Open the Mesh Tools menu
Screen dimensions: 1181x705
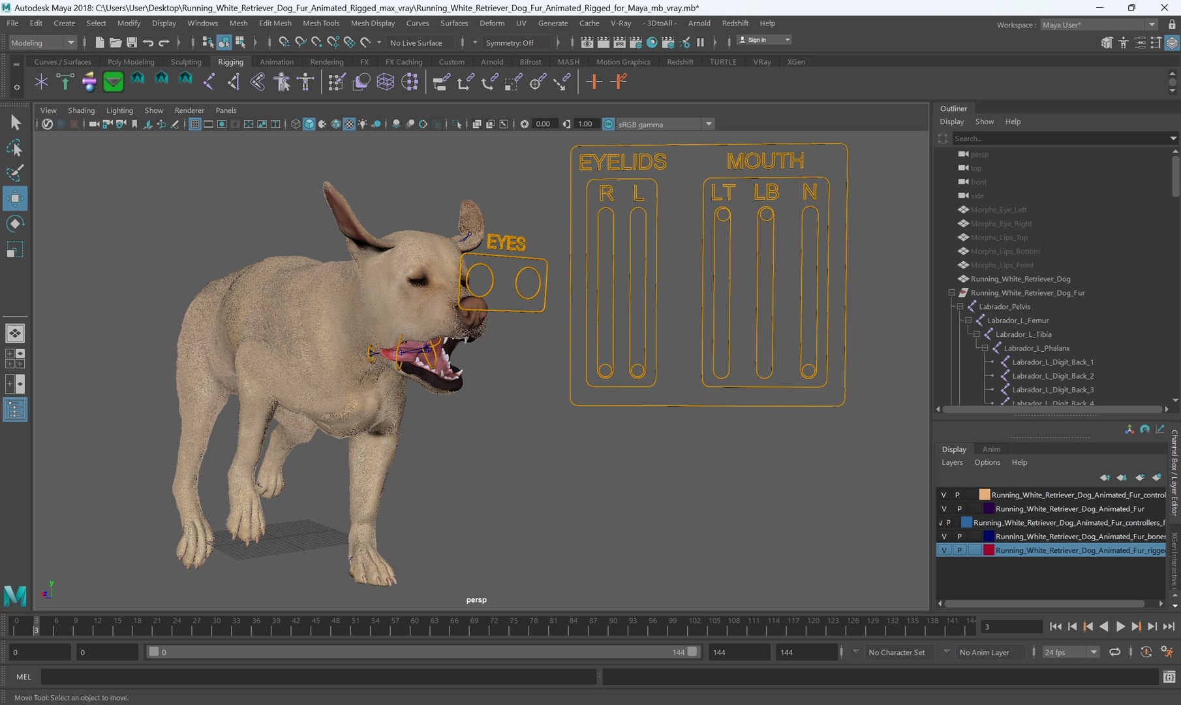[x=320, y=23]
